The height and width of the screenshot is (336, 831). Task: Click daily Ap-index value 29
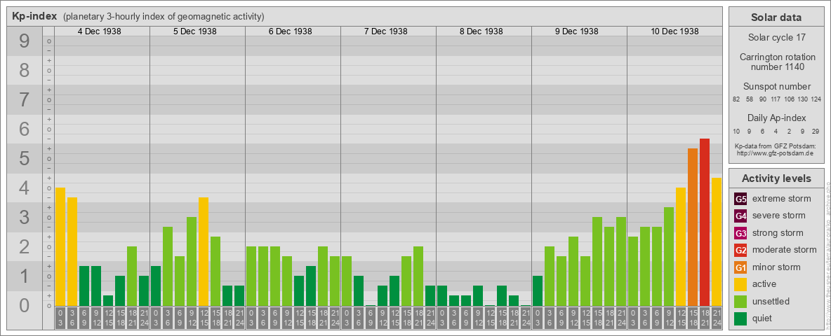point(816,131)
